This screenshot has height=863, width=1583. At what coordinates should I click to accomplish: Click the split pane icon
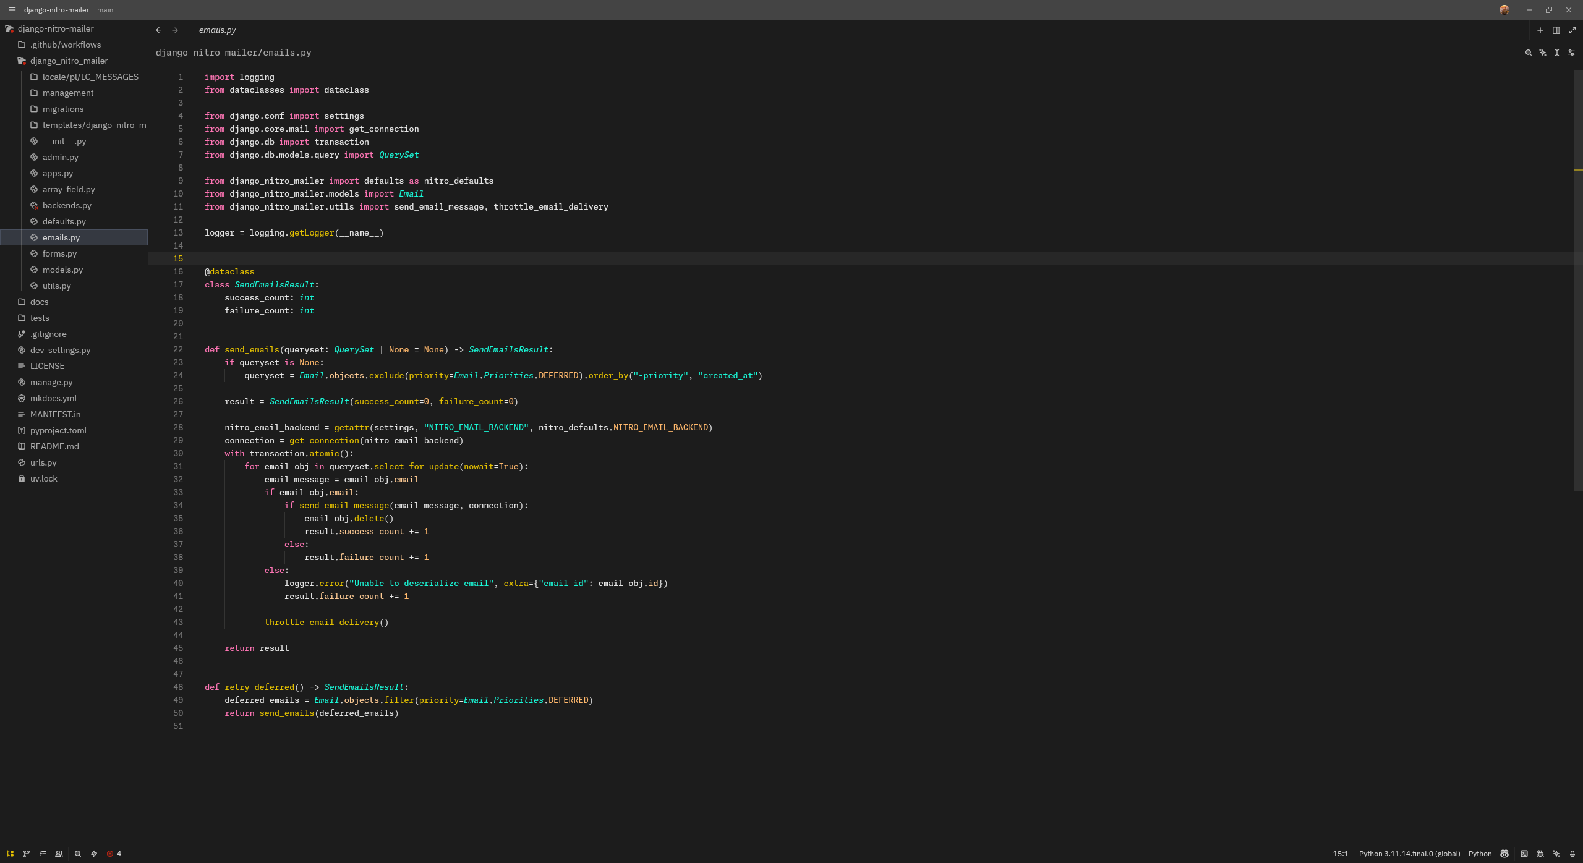tap(1556, 30)
